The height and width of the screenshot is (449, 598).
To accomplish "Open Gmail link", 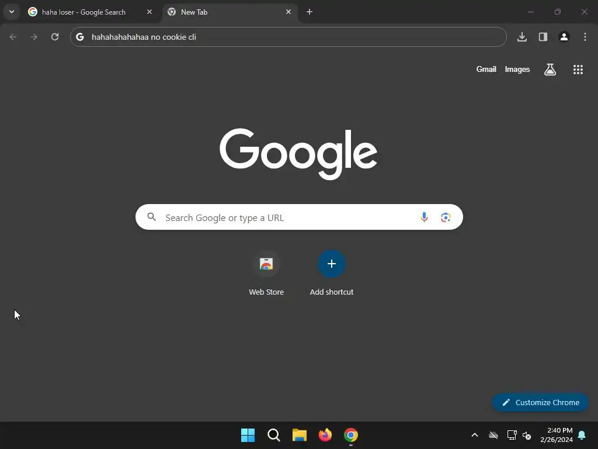I will (x=486, y=70).
